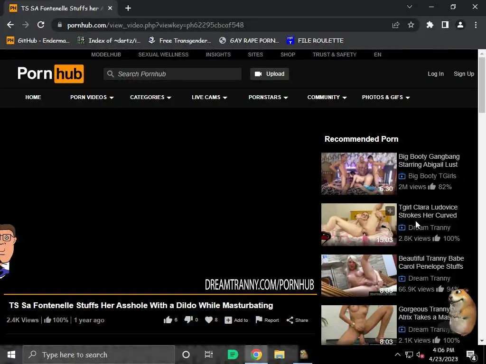Click the thumbs down icon with 0

coord(188,320)
